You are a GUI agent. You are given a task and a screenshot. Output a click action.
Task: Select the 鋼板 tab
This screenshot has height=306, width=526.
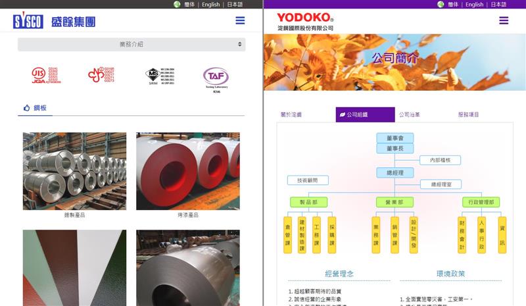point(36,108)
